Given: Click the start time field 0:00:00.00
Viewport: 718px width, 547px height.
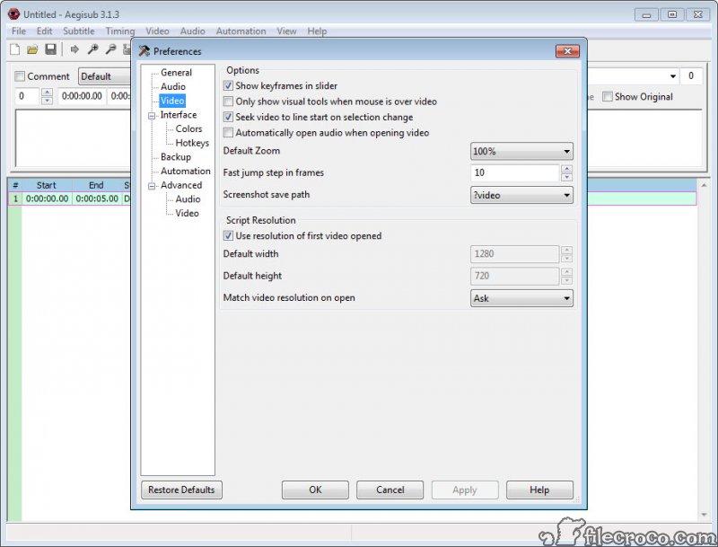Looking at the screenshot, I should coord(82,96).
